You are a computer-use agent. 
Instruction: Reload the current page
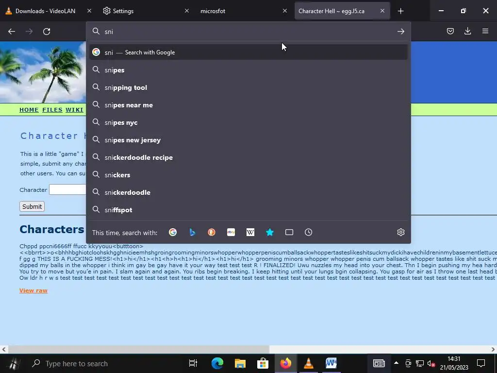47,32
